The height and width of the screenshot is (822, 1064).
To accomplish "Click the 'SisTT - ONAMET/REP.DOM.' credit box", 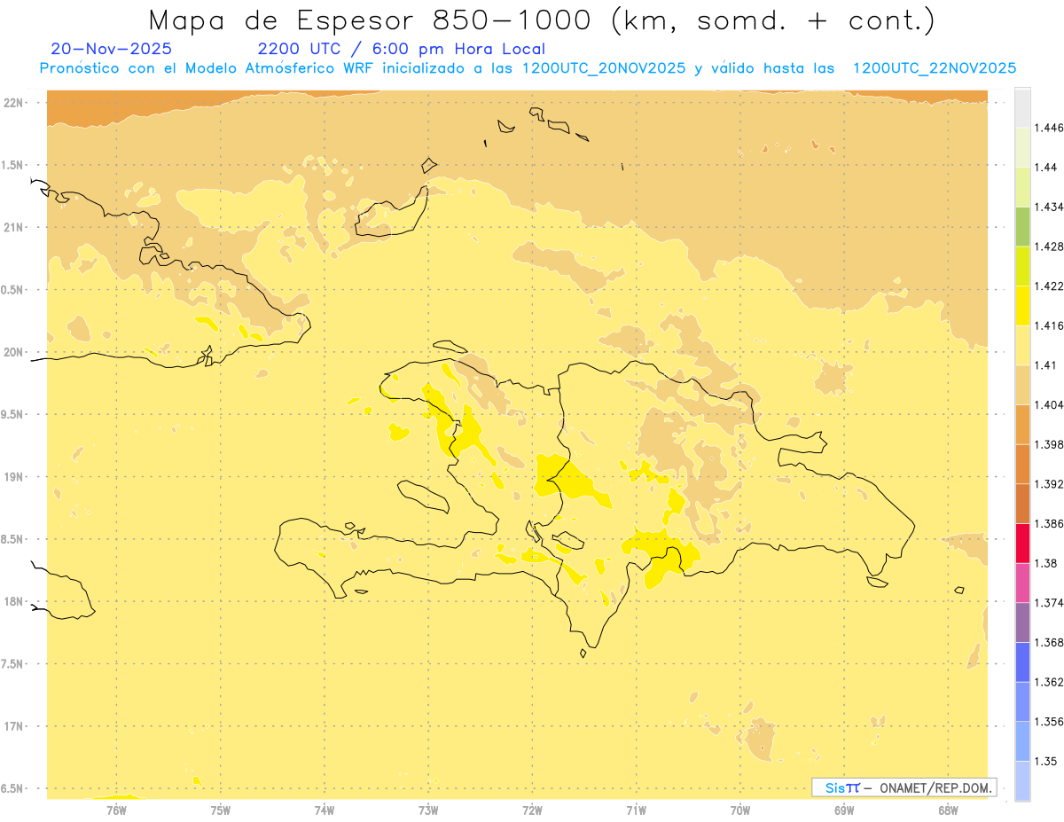I will (904, 787).
